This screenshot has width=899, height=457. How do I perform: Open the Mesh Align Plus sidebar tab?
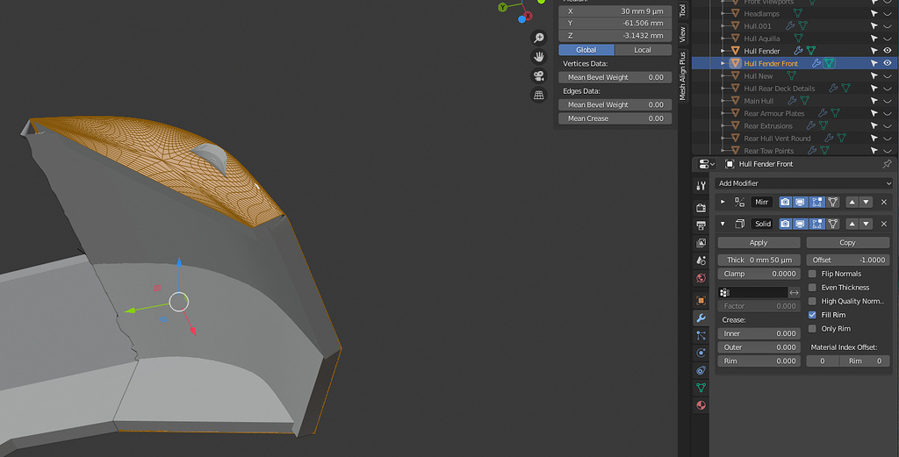click(x=682, y=76)
